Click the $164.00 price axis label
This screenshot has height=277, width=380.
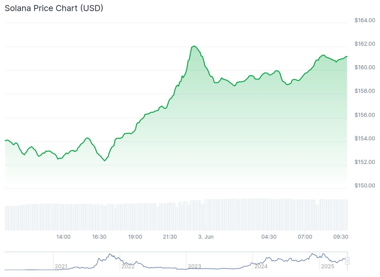pos(364,20)
